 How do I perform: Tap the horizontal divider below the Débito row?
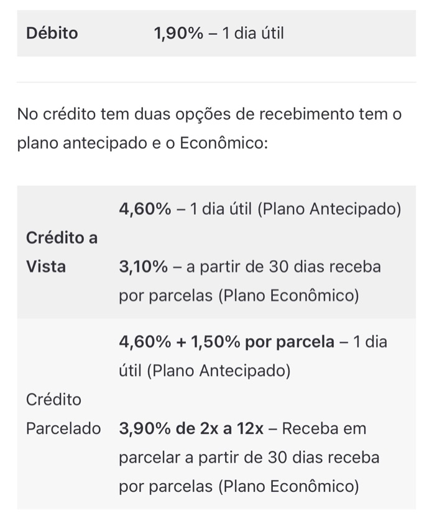pos(216,82)
